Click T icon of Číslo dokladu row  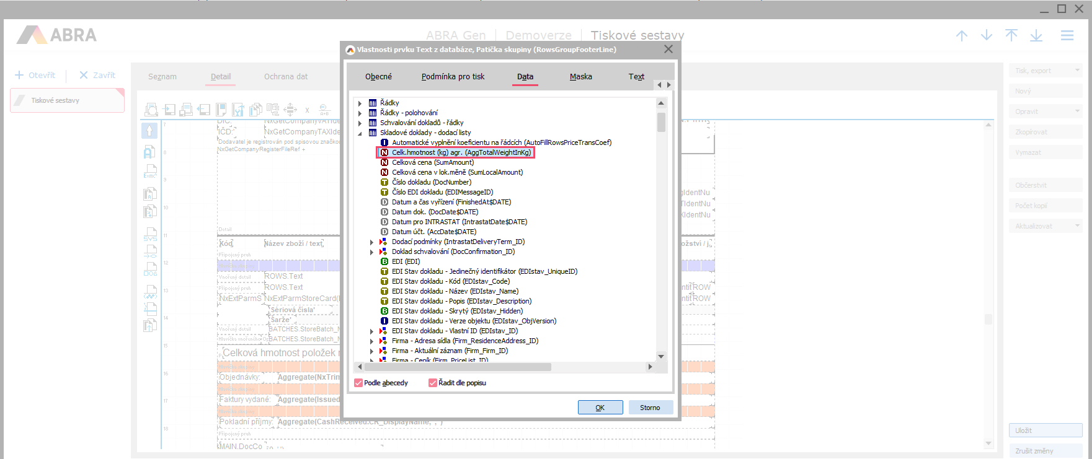pos(384,182)
